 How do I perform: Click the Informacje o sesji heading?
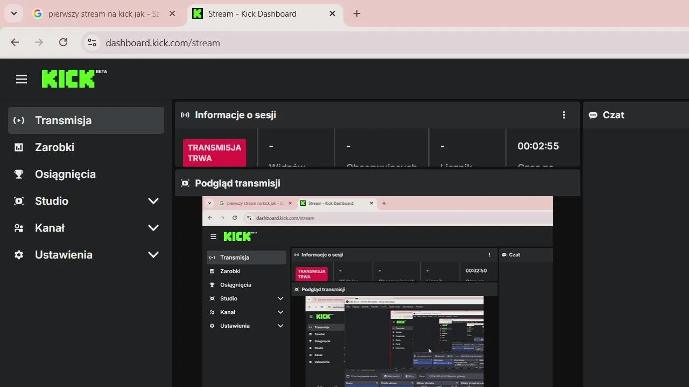point(235,115)
